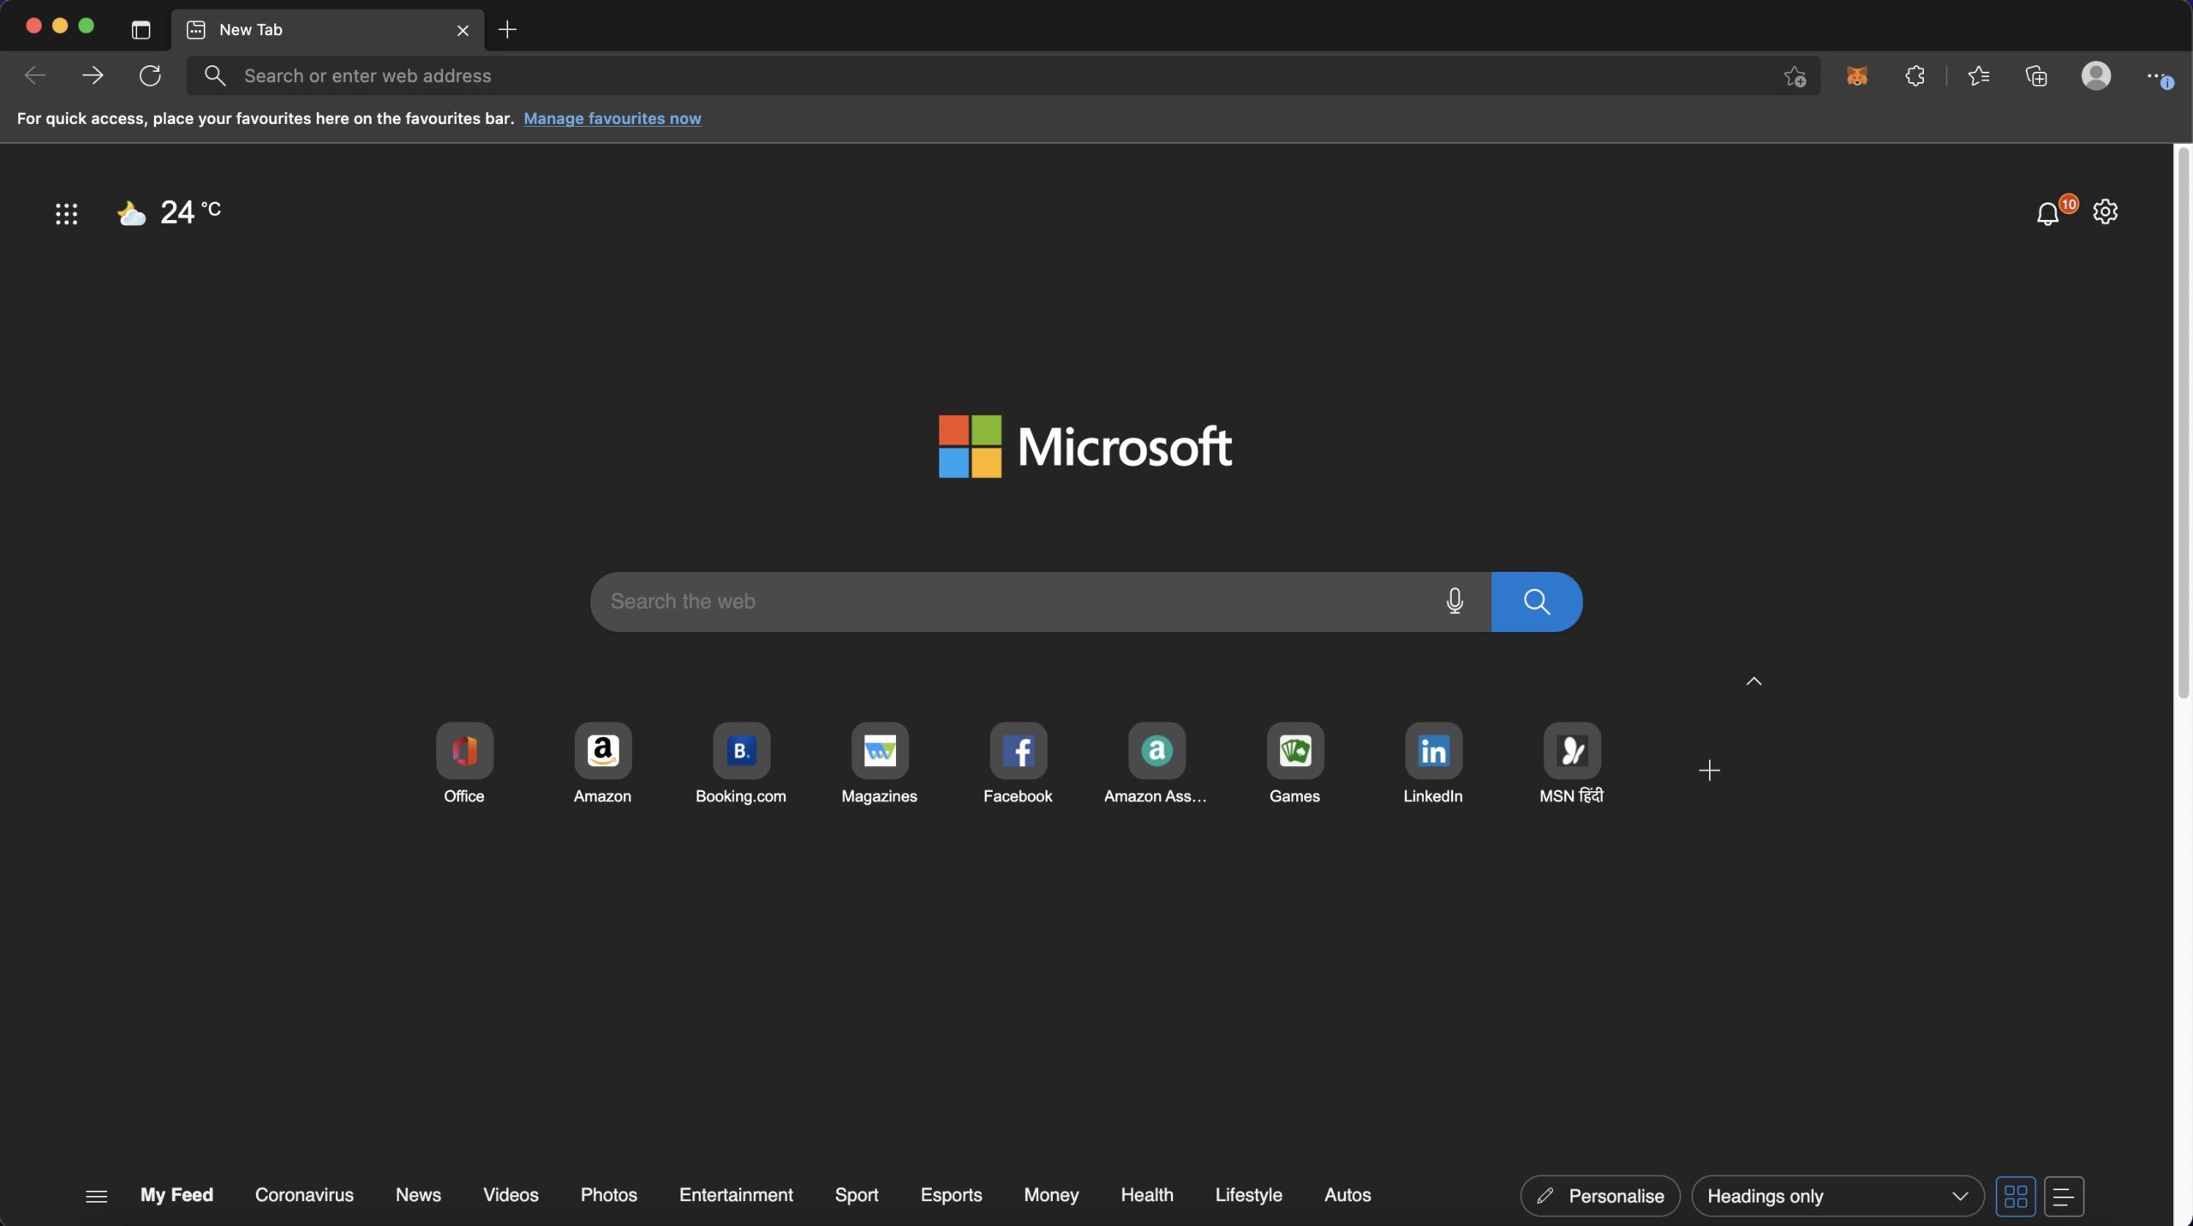Select the Sport tab
The height and width of the screenshot is (1226, 2193).
(x=857, y=1195)
